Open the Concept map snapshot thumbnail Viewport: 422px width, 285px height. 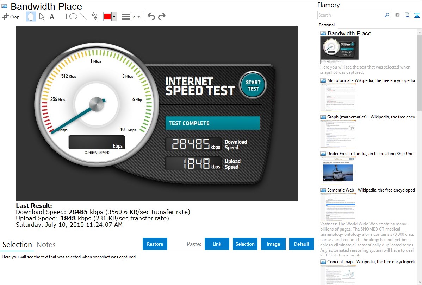[338, 275]
